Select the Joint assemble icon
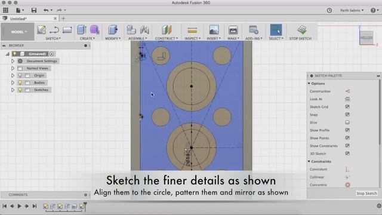 click(144, 30)
